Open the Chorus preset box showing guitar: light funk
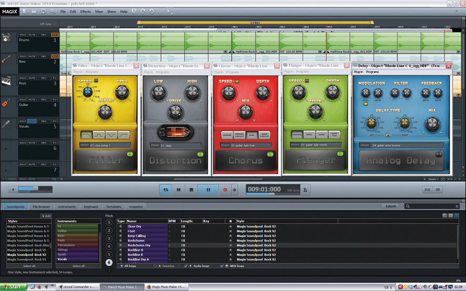The image size is (466, 291). point(246,145)
